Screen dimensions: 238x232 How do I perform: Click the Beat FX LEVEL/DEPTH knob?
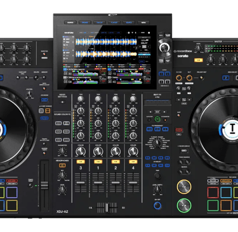click(x=157, y=190)
